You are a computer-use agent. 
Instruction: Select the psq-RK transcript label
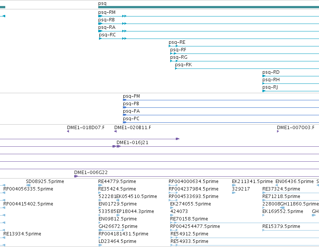pyautogui.click(x=184, y=65)
